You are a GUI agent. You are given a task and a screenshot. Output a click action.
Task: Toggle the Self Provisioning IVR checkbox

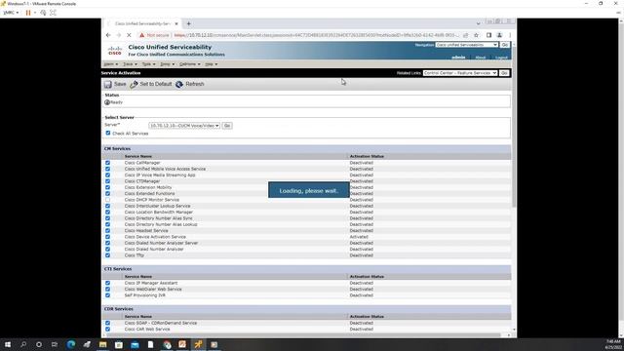pos(108,295)
